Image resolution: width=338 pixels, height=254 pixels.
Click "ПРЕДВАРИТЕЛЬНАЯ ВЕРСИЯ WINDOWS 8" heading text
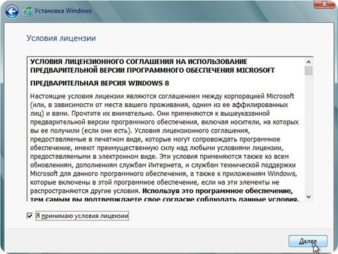pyautogui.click(x=99, y=83)
